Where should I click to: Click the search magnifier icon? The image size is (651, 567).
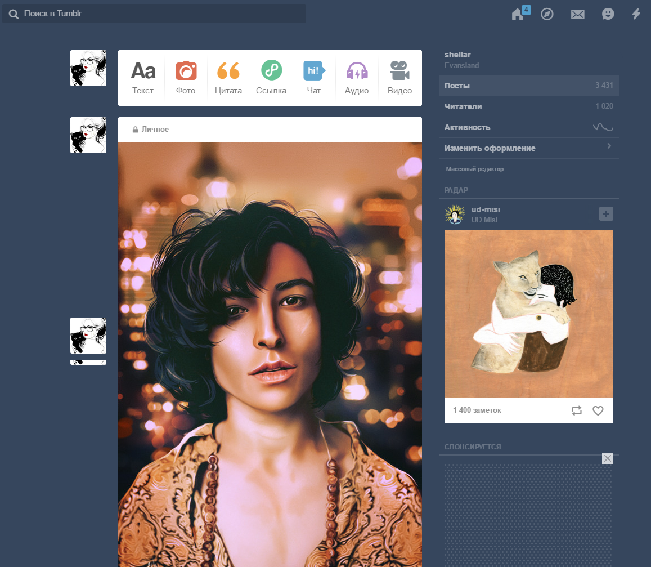14,14
